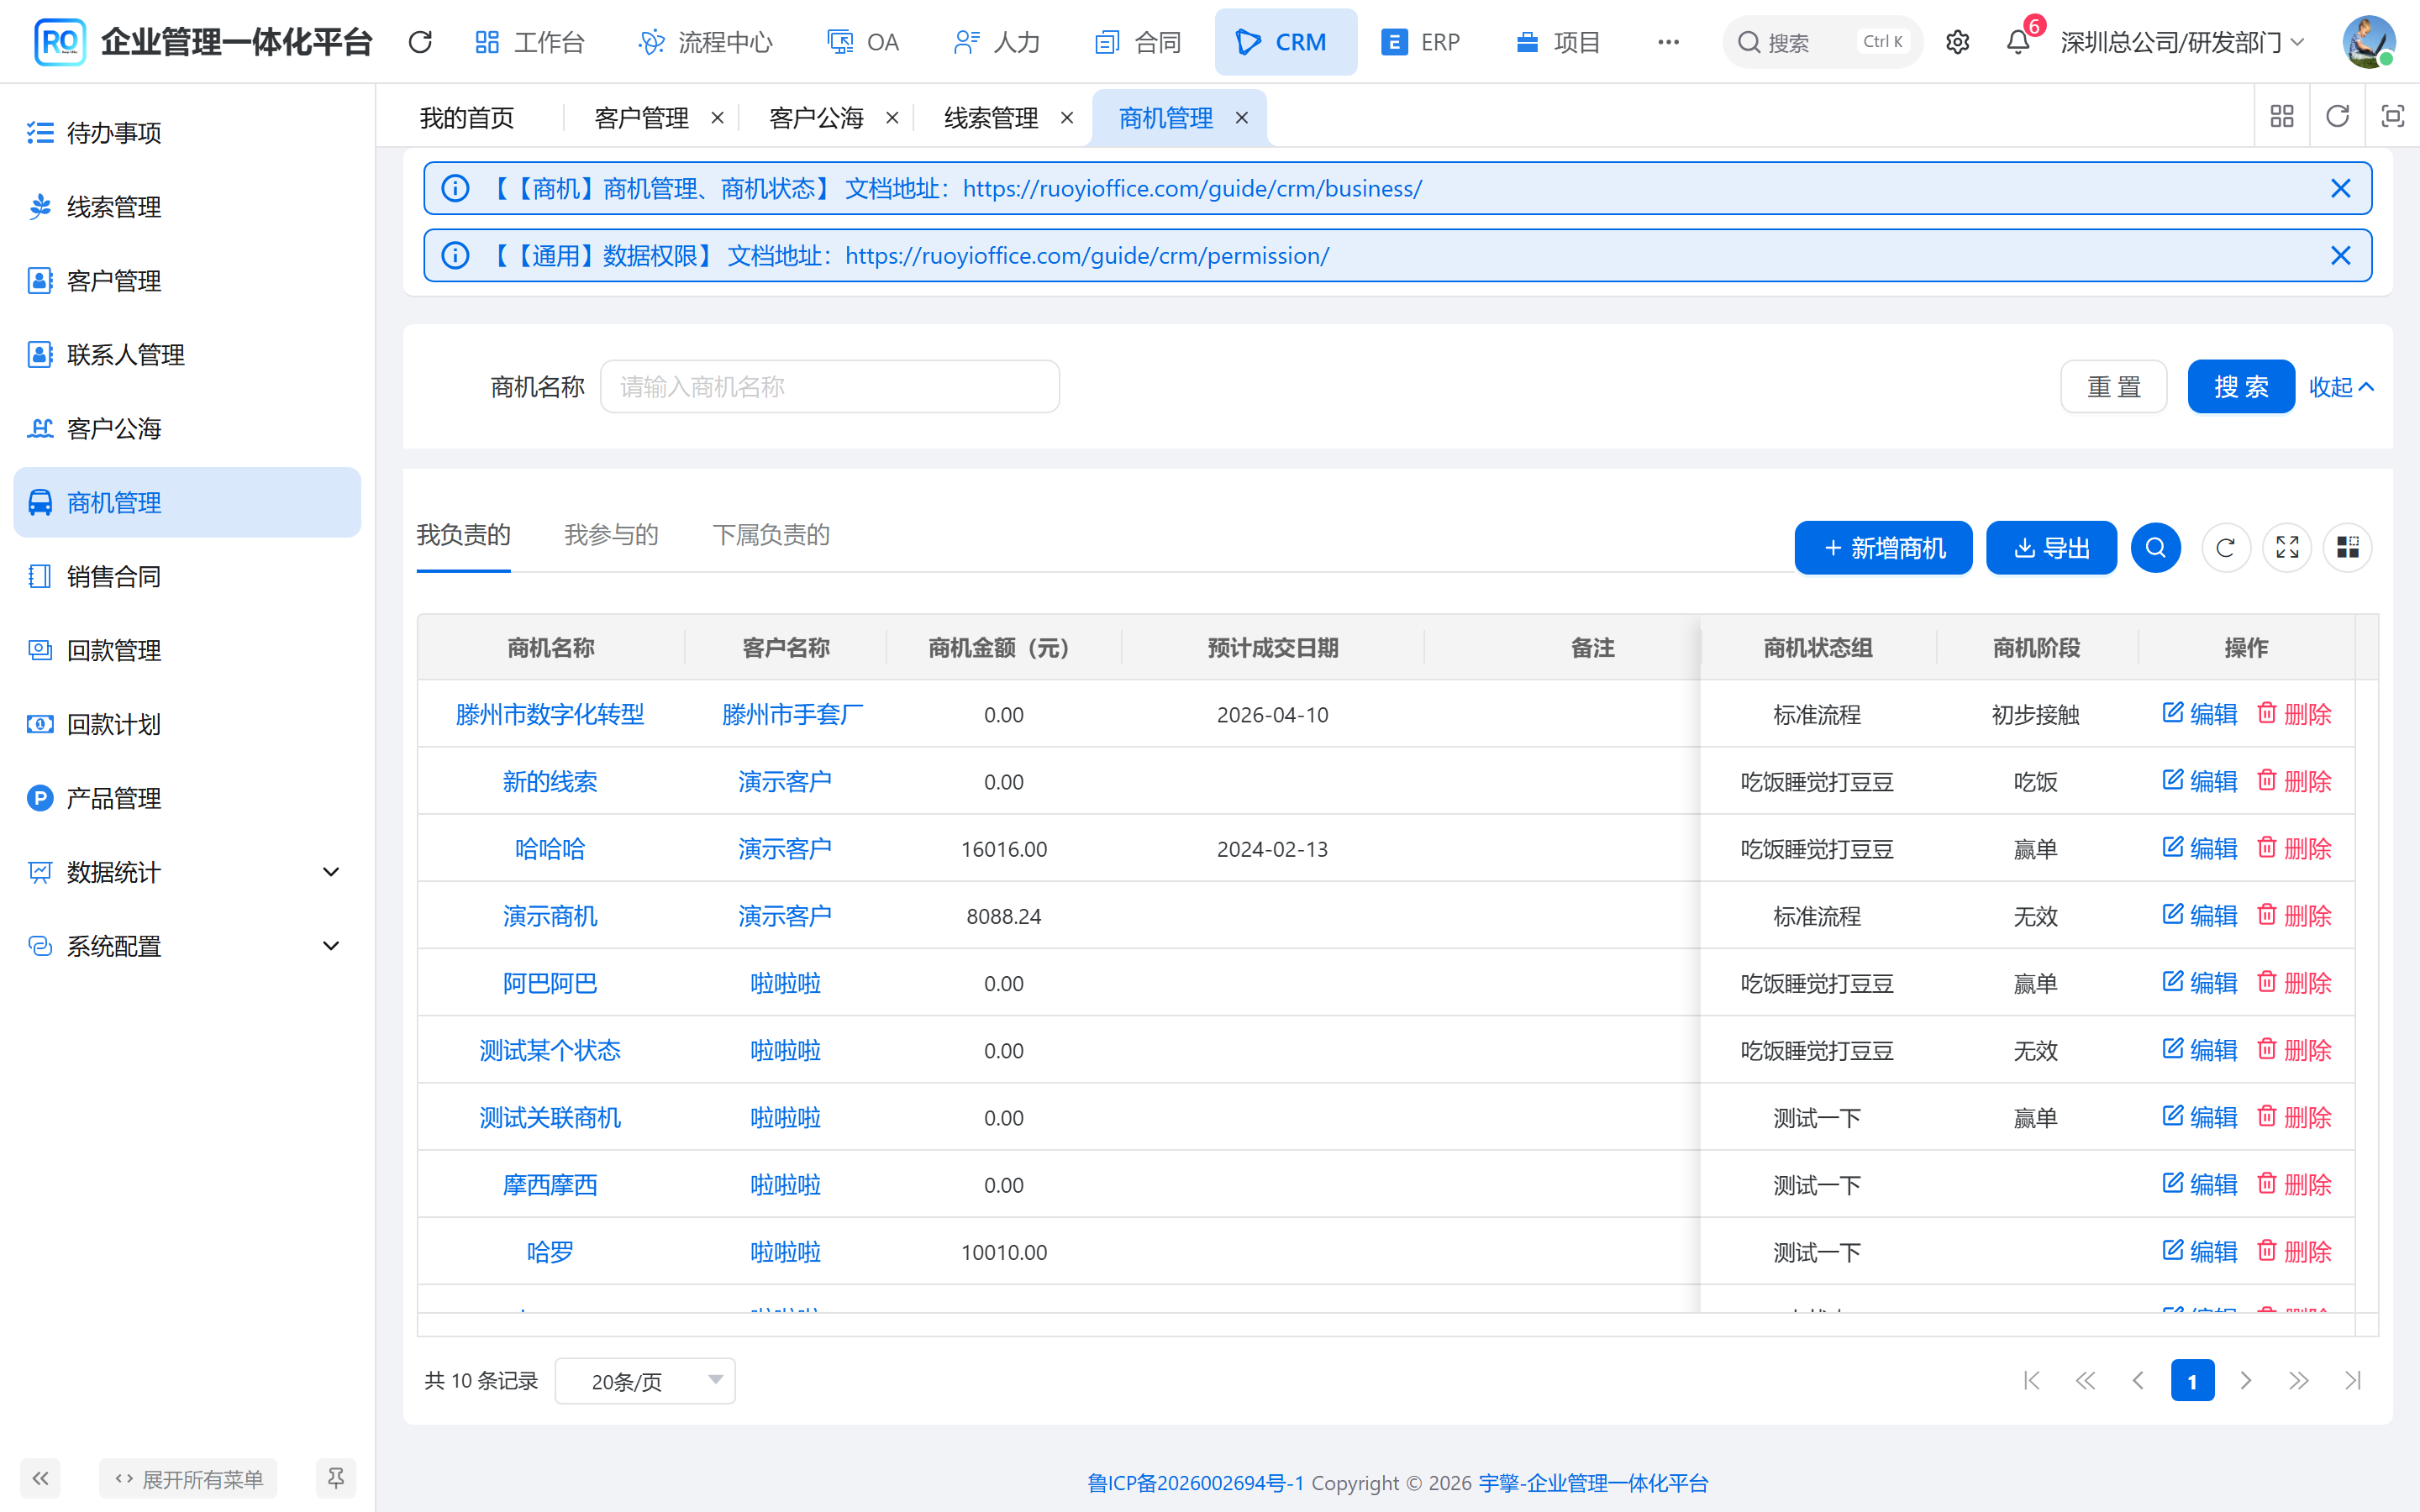
Task: Close the 客户公海 tab
Action: click(892, 118)
